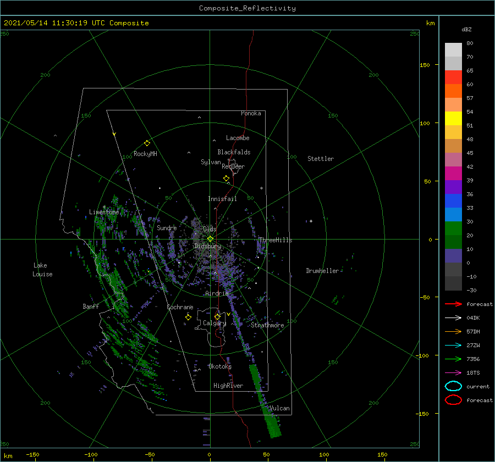The image size is (495, 462).
Task: Click the royal blue 36-33 dBZ swatch
Action: [453, 201]
